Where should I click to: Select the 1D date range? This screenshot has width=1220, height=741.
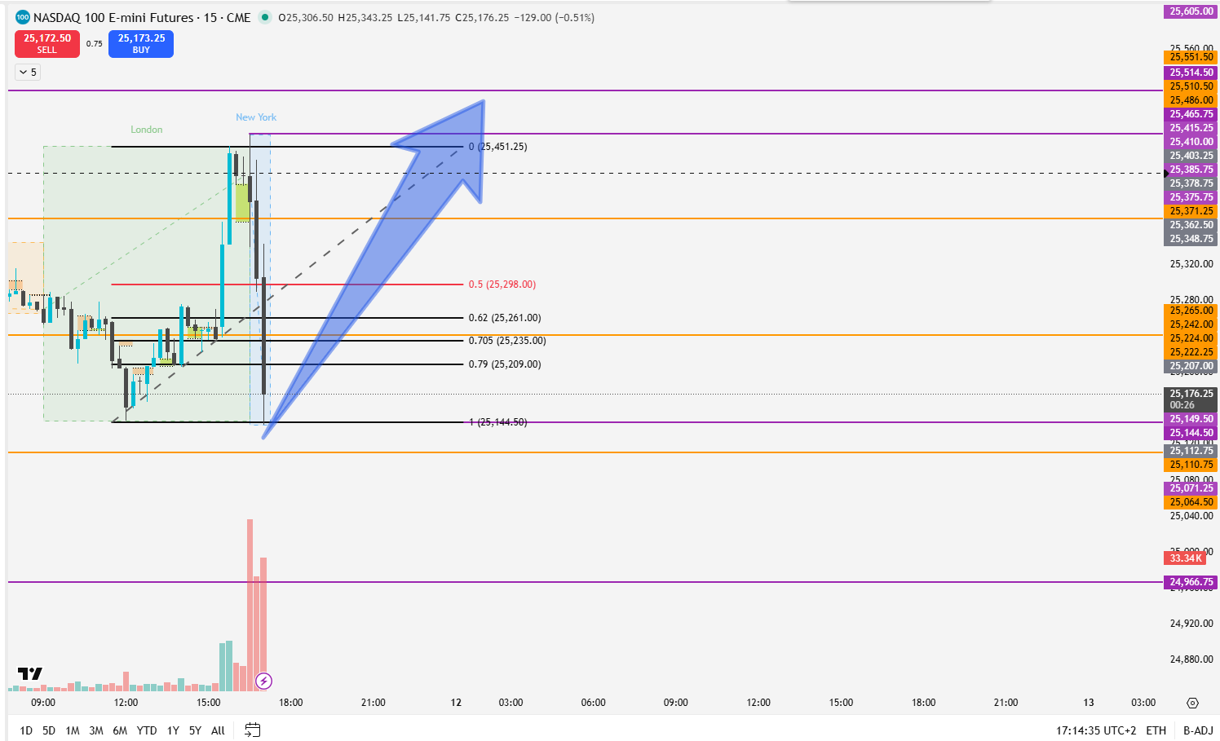26,730
